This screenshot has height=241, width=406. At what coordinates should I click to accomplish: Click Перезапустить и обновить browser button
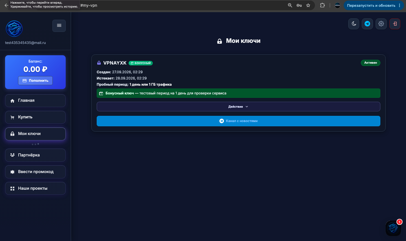pyautogui.click(x=371, y=5)
